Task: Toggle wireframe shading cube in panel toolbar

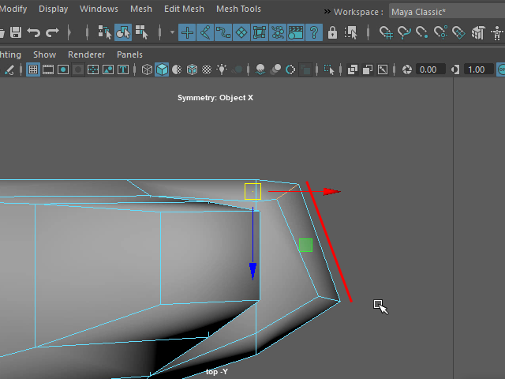Action: coord(147,69)
